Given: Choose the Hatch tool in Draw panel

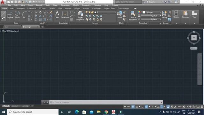Looking at the screenshot, I should 29,19.
